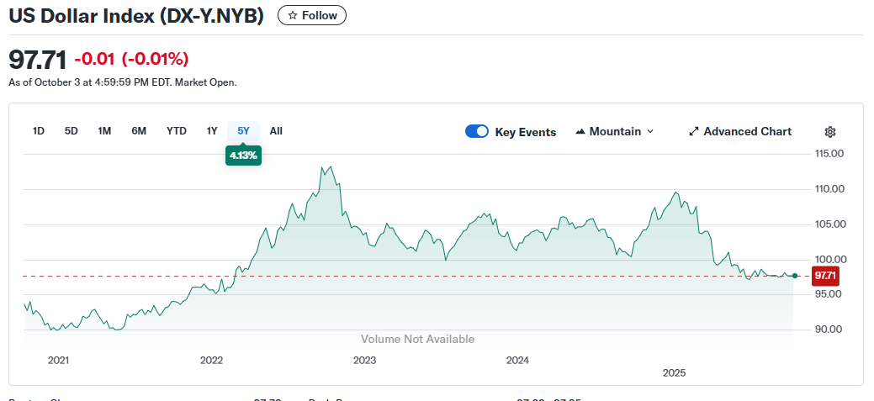
Task: Select the 1M time range
Action: tap(104, 131)
